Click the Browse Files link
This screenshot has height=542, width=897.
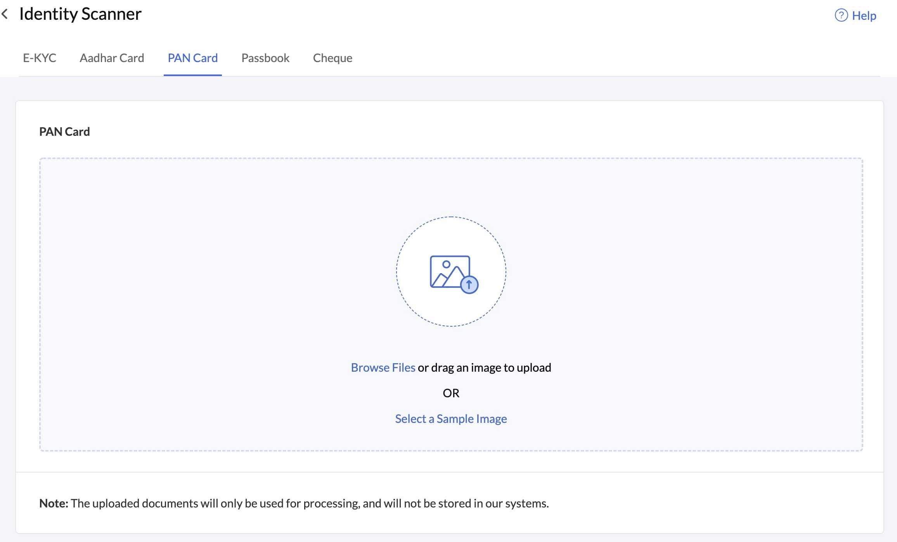[x=383, y=367]
